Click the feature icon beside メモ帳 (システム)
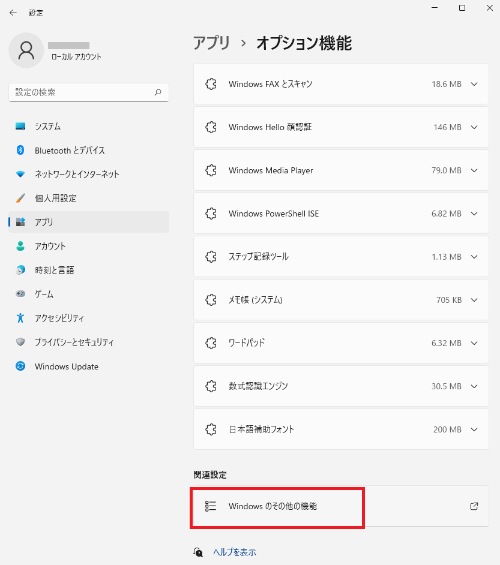This screenshot has height=565, width=500. [211, 300]
